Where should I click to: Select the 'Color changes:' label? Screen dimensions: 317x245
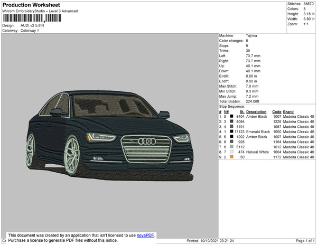click(231, 41)
